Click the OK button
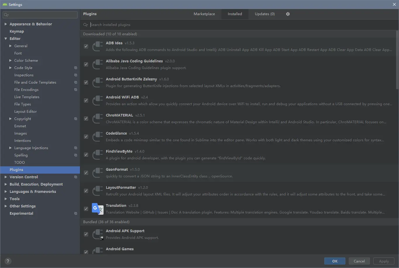Image resolution: width=399 pixels, height=268 pixels. click(x=335, y=261)
